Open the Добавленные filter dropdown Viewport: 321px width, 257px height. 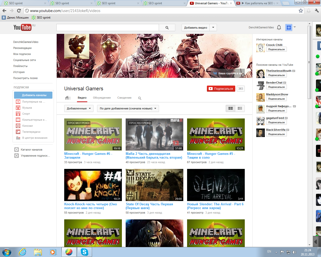pyautogui.click(x=79, y=108)
